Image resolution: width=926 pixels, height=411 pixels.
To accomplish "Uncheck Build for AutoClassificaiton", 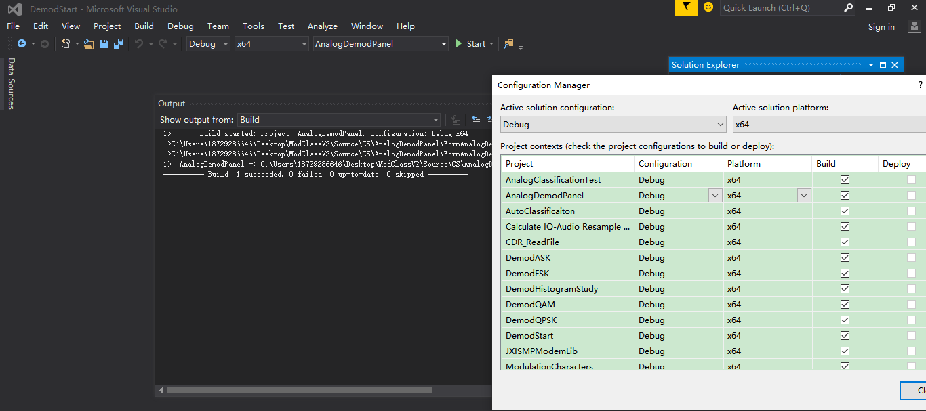I will pos(845,211).
